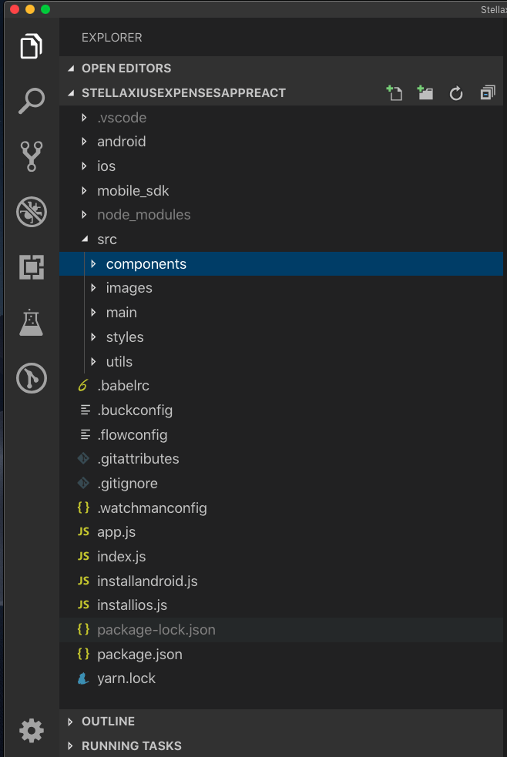507x757 pixels.
Task: Open the Debug view icon
Action: click(x=32, y=212)
